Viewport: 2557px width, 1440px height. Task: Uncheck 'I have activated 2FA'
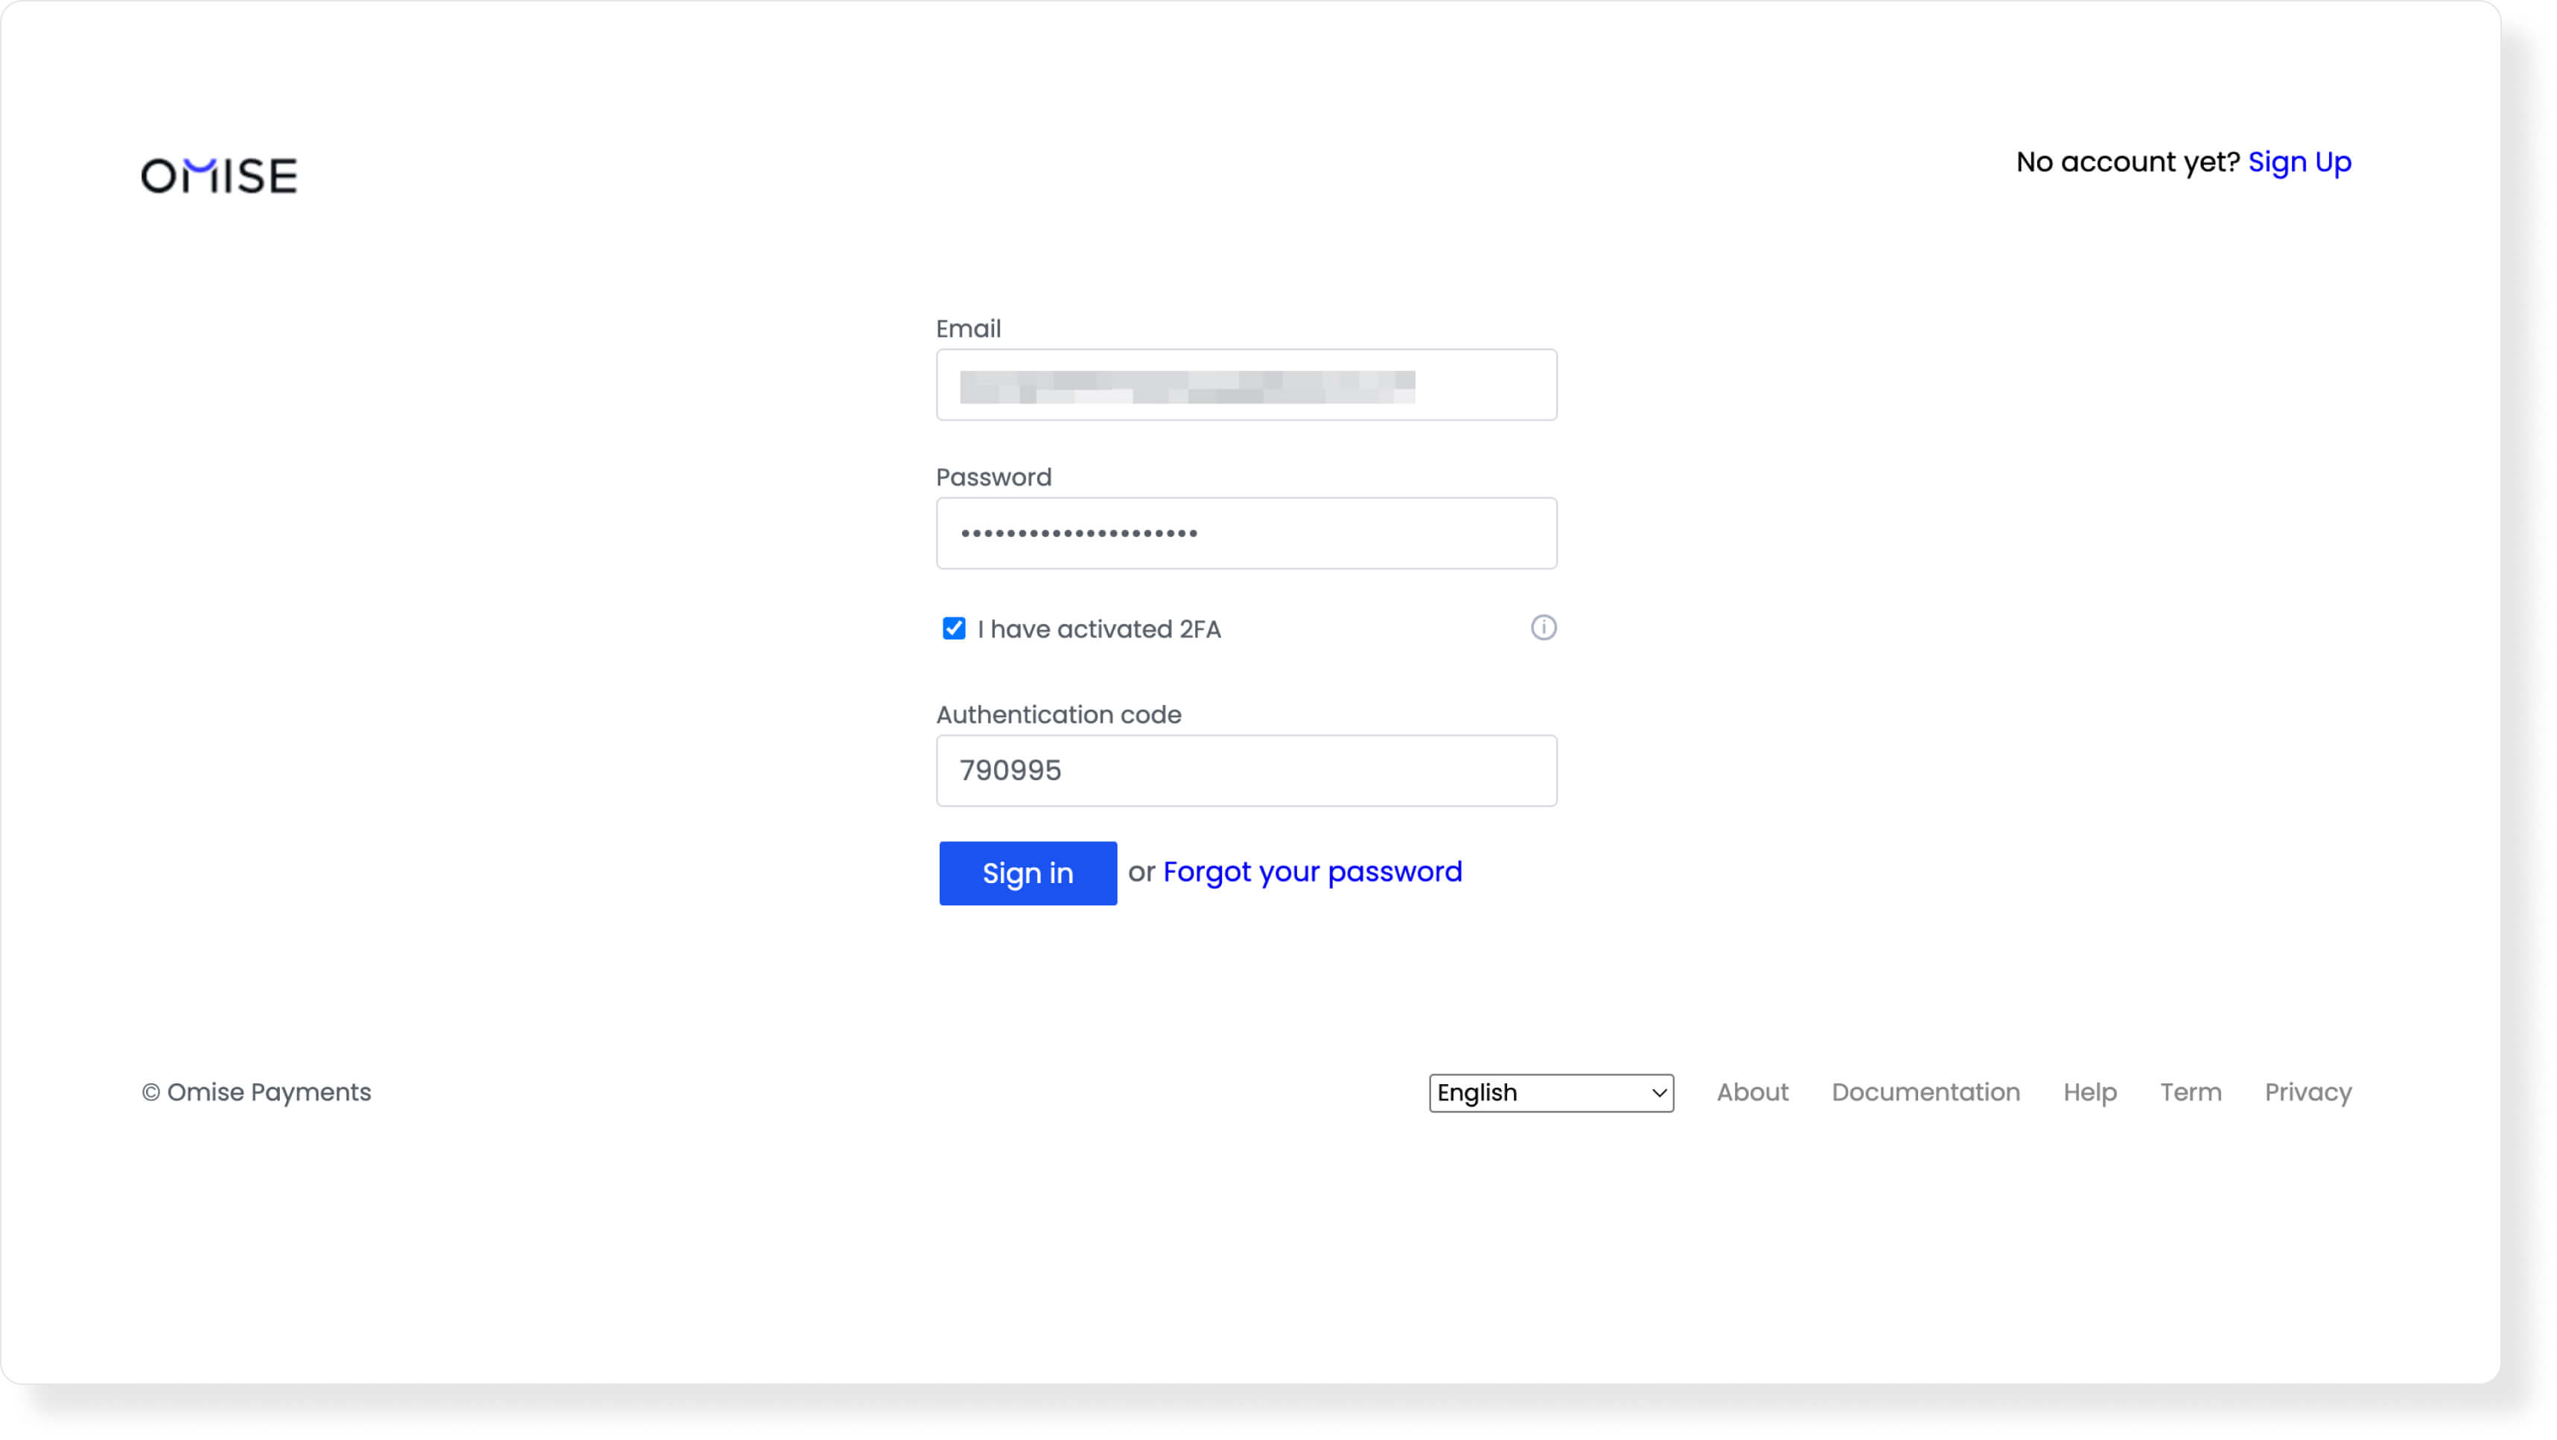click(953, 628)
